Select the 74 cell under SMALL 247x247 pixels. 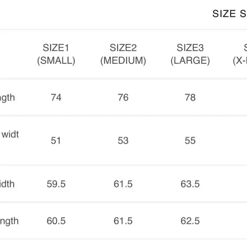pos(56,97)
